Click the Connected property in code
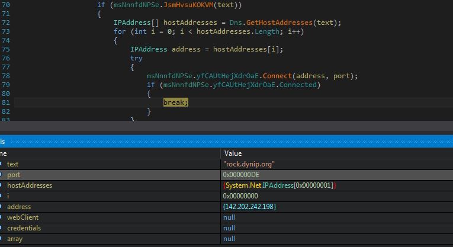 [299, 85]
